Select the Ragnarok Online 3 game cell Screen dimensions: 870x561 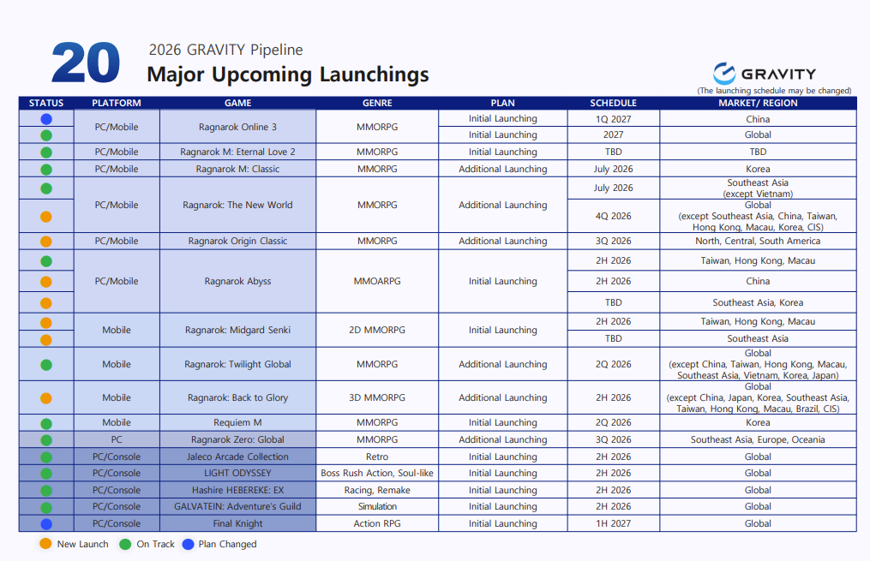238,127
